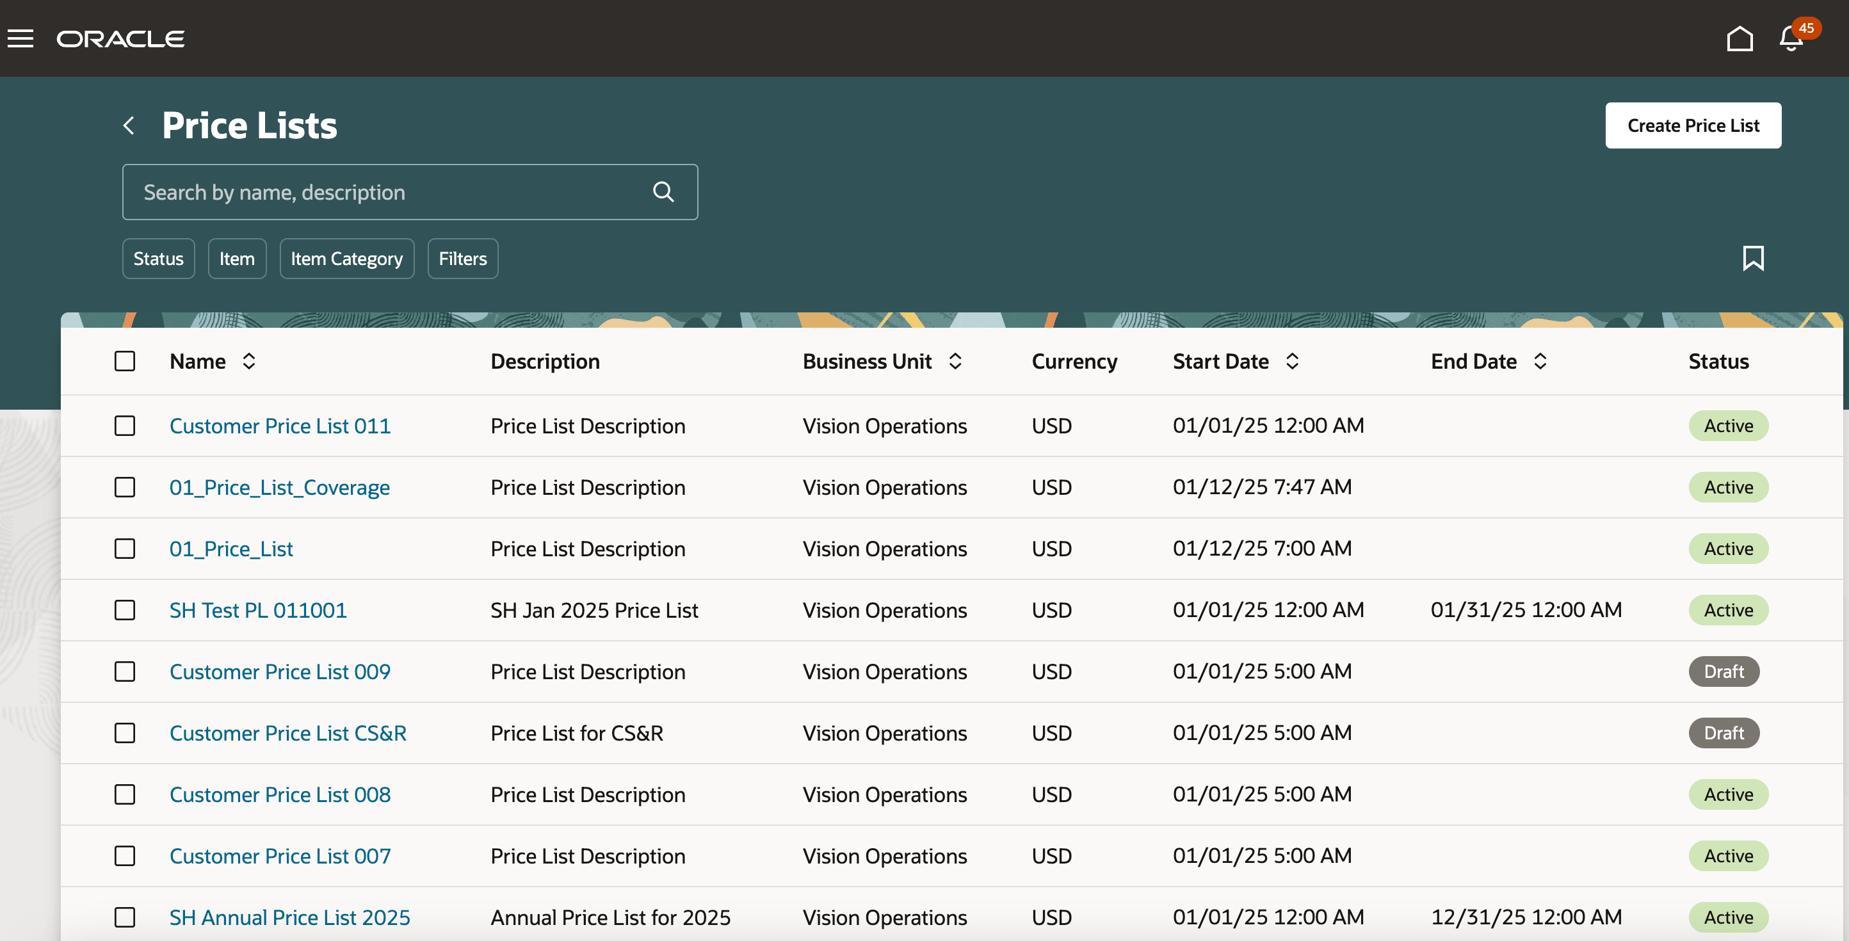The image size is (1849, 941).
Task: Click the Create Price List button
Action: click(x=1693, y=125)
